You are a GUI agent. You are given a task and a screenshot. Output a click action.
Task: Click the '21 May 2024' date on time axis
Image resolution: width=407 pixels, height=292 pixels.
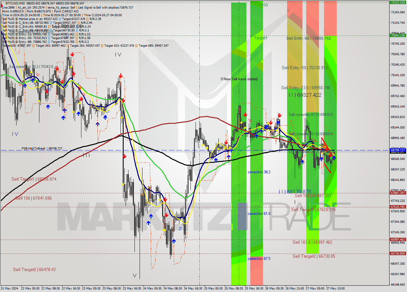click(x=9, y=289)
